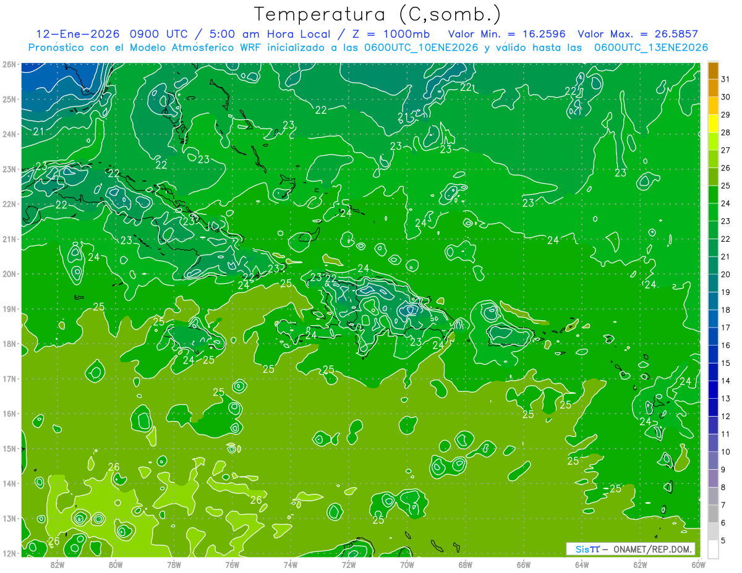This screenshot has height=573, width=742.
Task: Click the "80W" longitude axis label
Action: [x=116, y=564]
